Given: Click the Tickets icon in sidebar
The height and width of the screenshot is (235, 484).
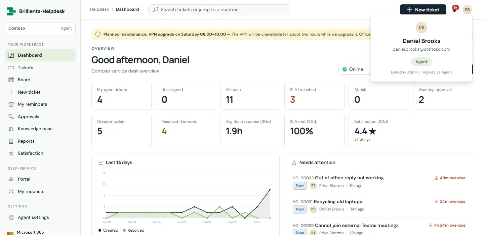Looking at the screenshot, I should 11,68.
